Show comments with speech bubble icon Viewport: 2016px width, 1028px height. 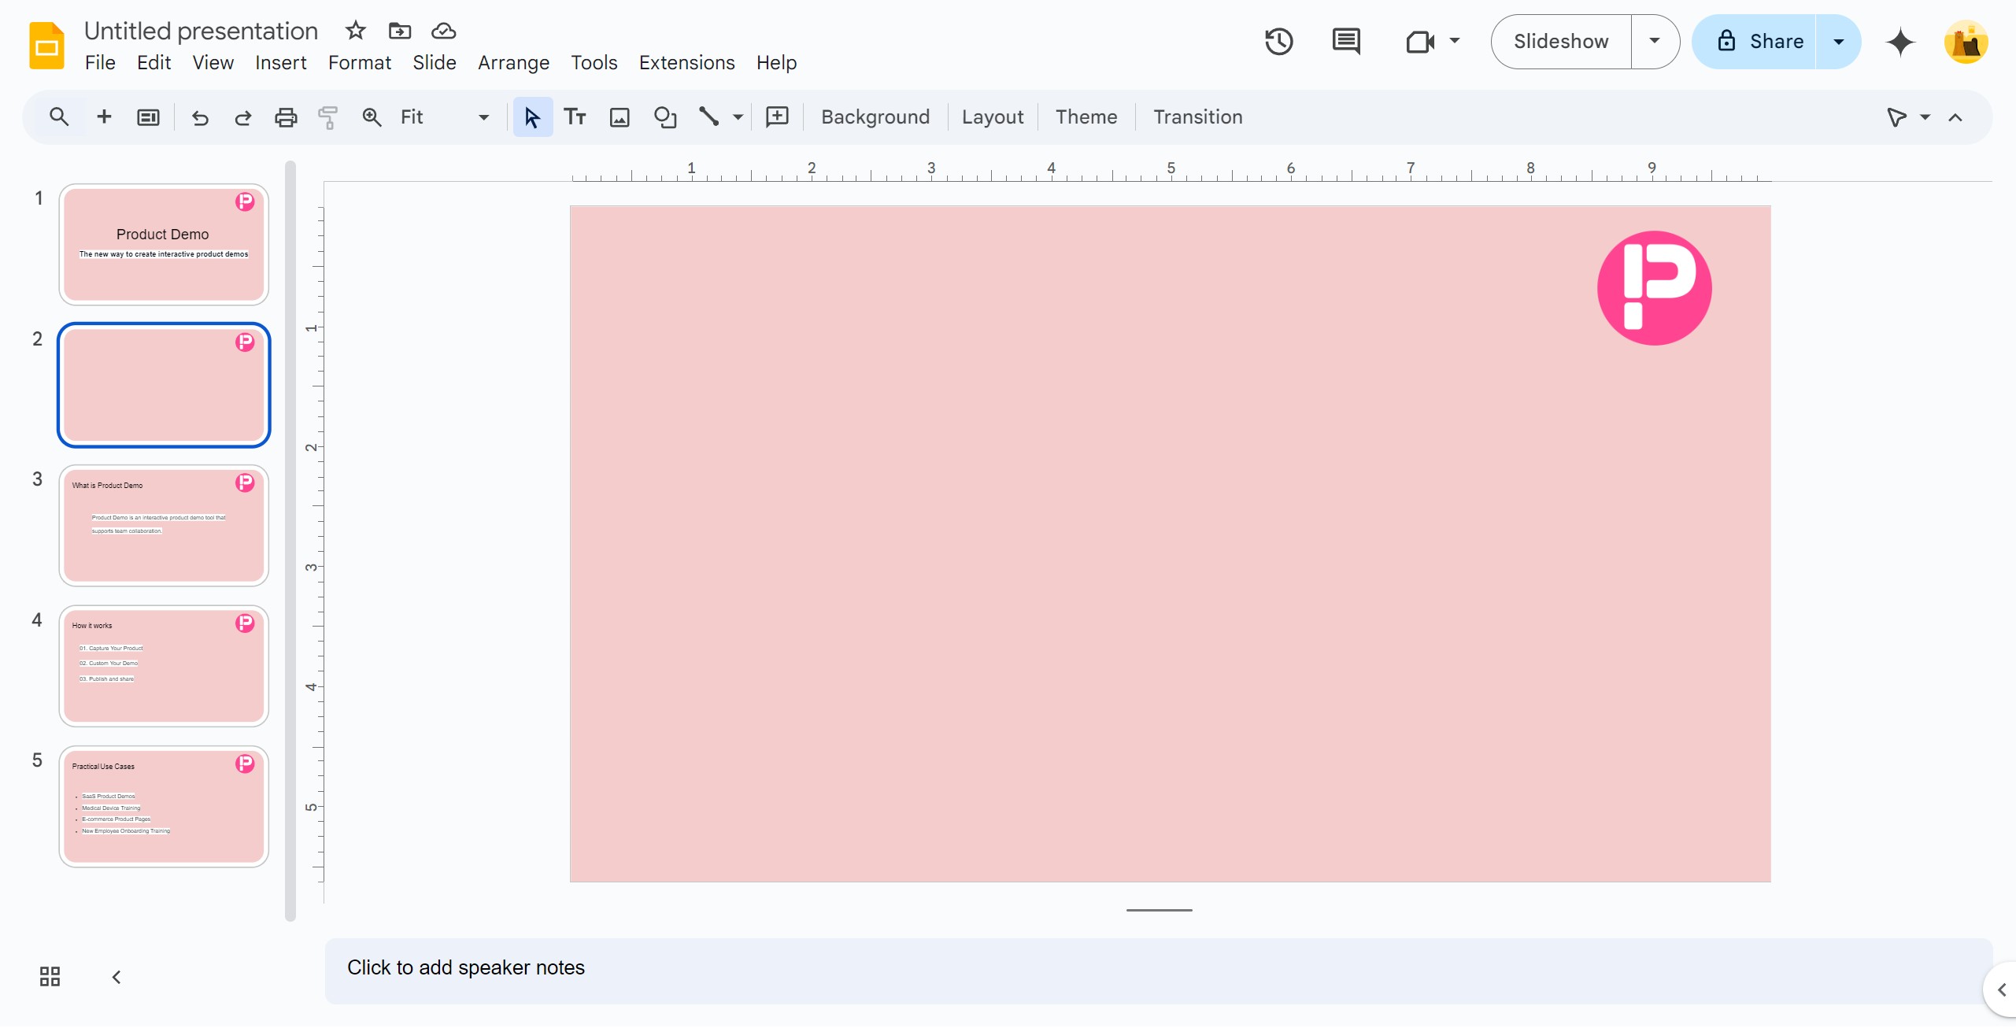pyautogui.click(x=1346, y=41)
